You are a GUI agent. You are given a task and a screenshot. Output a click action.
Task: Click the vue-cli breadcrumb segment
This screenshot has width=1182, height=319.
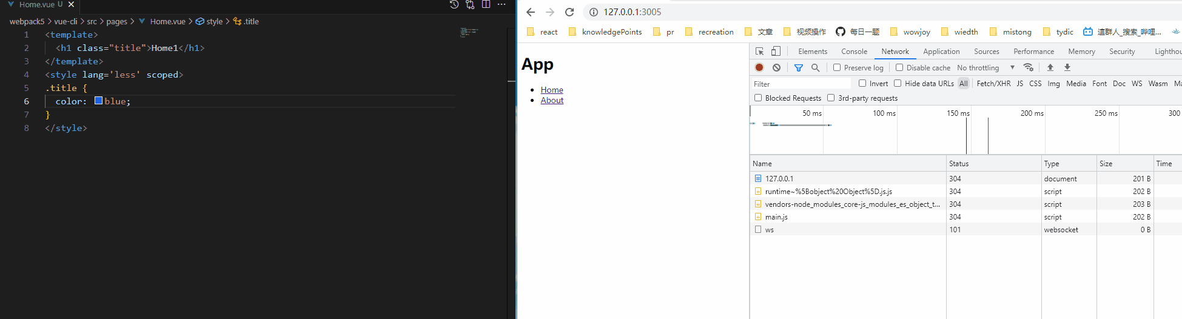pos(65,21)
